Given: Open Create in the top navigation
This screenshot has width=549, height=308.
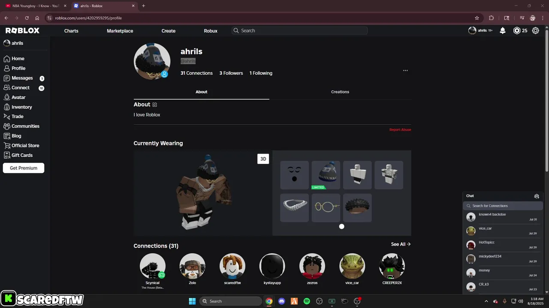Looking at the screenshot, I should coord(169,31).
